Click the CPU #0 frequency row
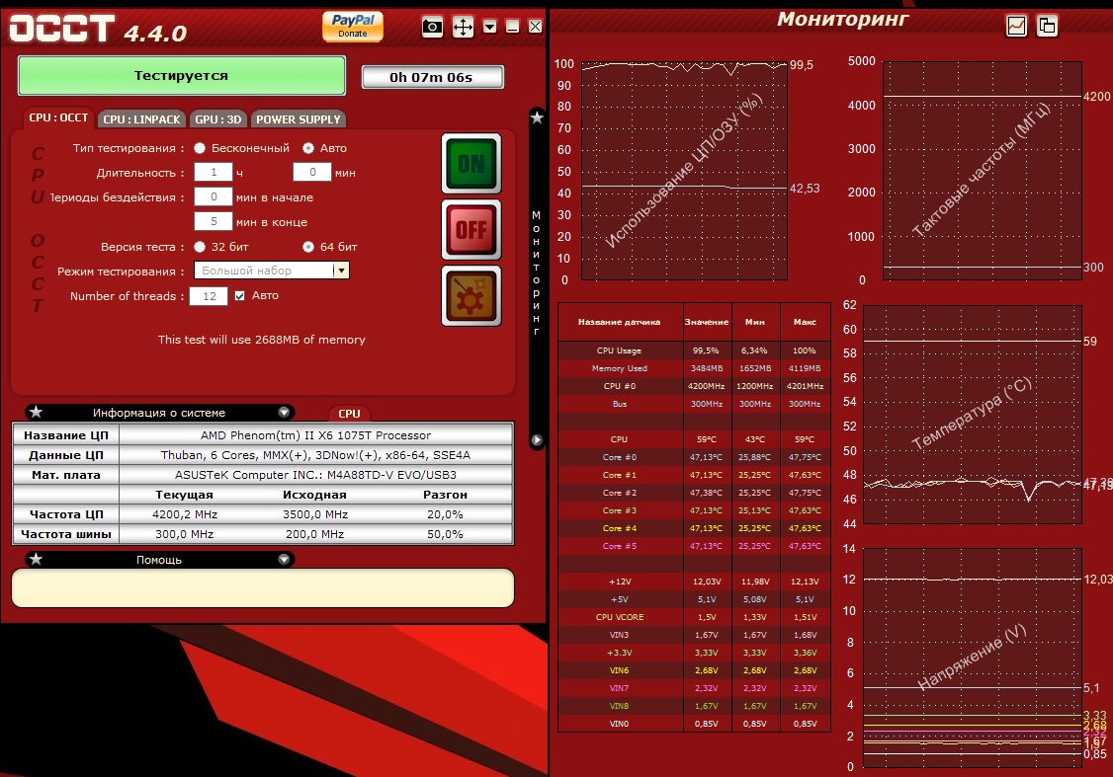 coord(694,386)
